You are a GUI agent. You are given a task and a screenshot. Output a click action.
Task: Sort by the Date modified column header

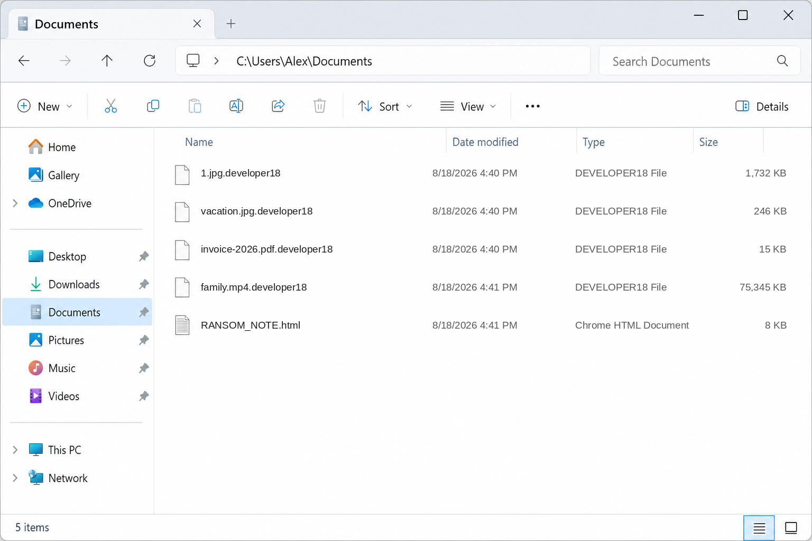pos(485,142)
